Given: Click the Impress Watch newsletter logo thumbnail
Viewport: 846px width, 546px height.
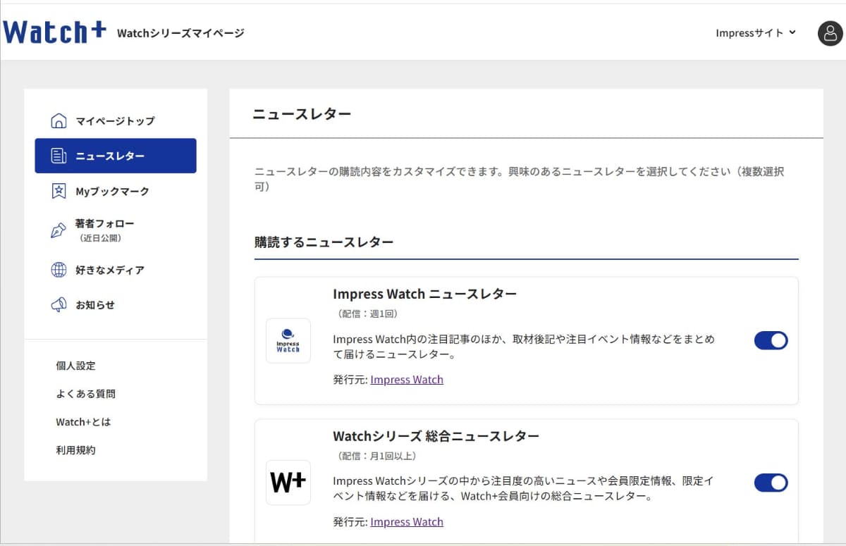Looking at the screenshot, I should click(288, 341).
